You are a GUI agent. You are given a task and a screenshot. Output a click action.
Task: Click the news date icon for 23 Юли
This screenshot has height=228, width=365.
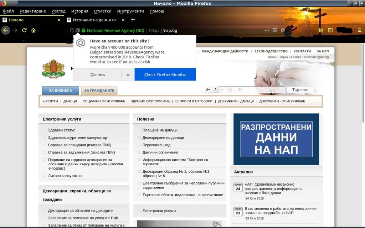[x=238, y=212]
